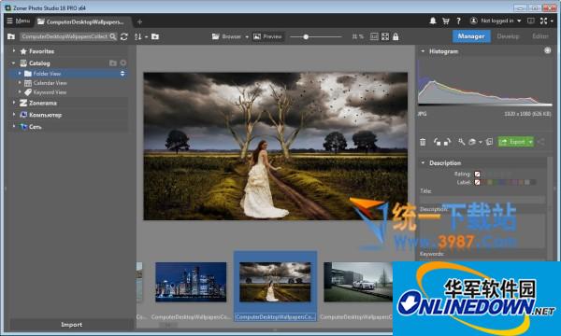This screenshot has height=336, width=561.
Task: Click the green Export button
Action: pos(512,142)
